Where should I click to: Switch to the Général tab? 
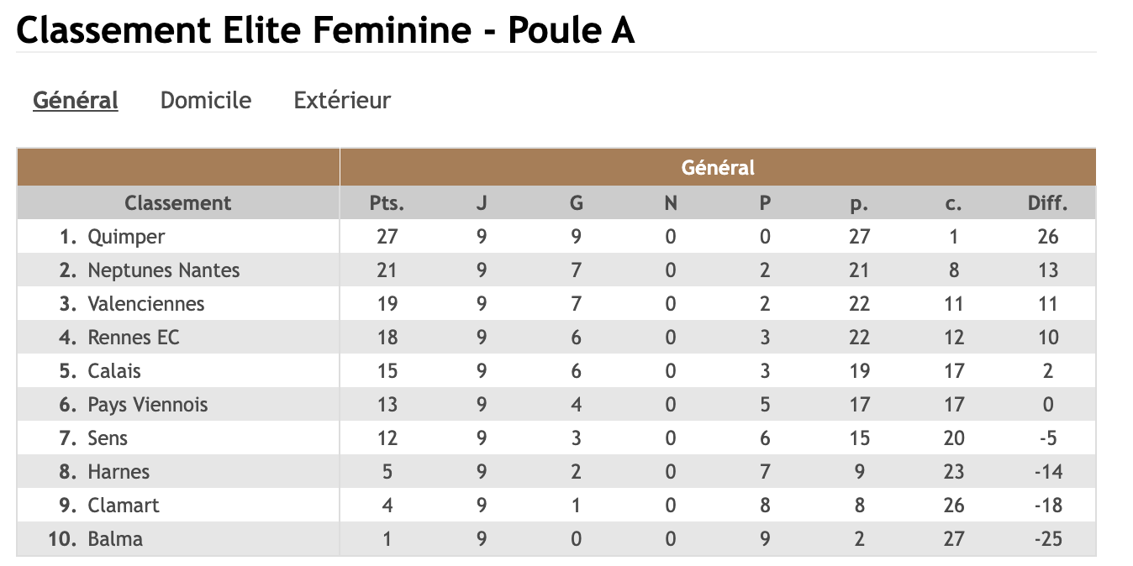76,101
